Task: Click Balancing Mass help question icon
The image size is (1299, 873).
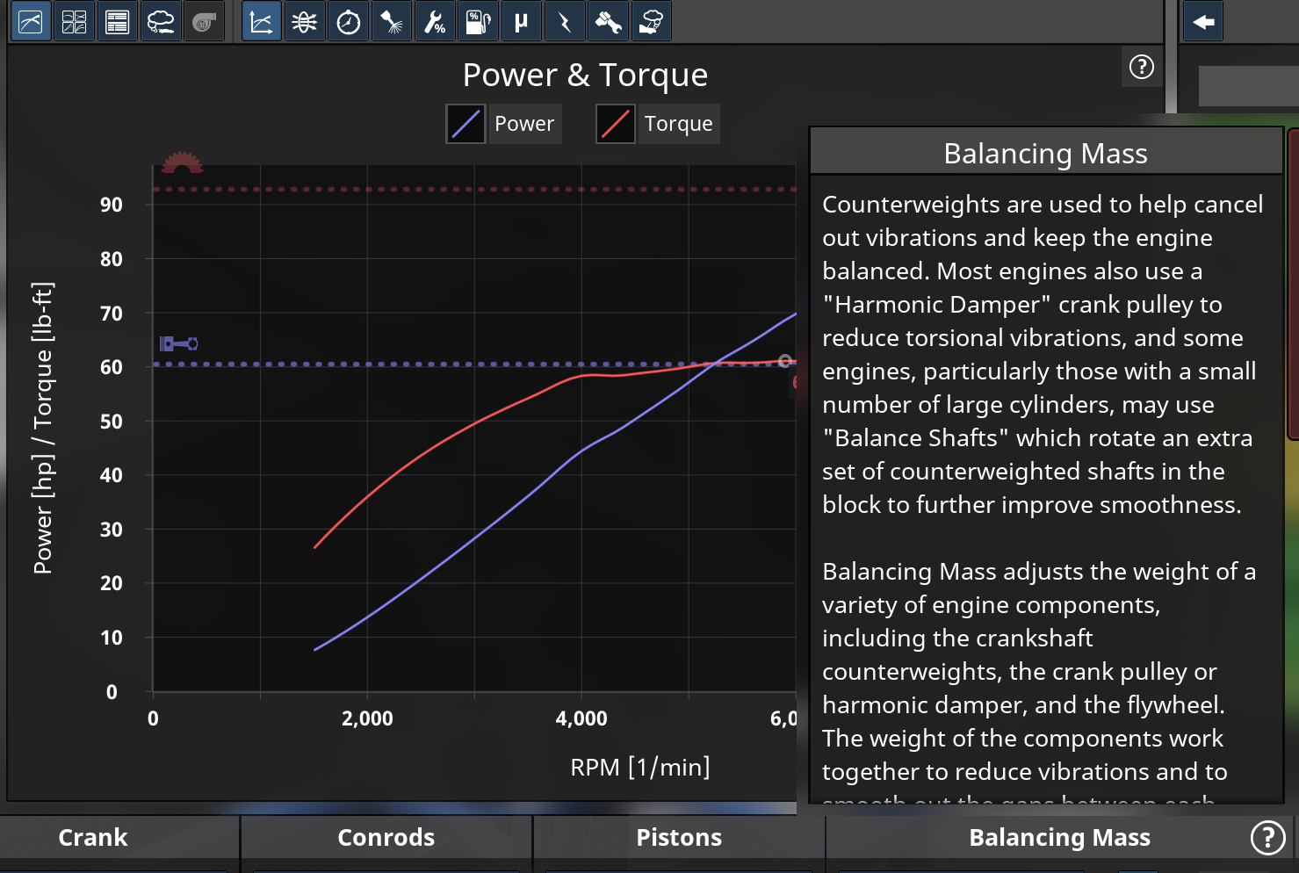Action: pos(1267,837)
